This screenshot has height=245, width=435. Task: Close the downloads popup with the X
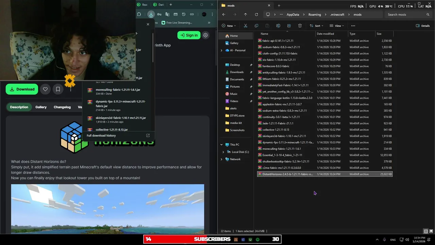click(x=148, y=24)
